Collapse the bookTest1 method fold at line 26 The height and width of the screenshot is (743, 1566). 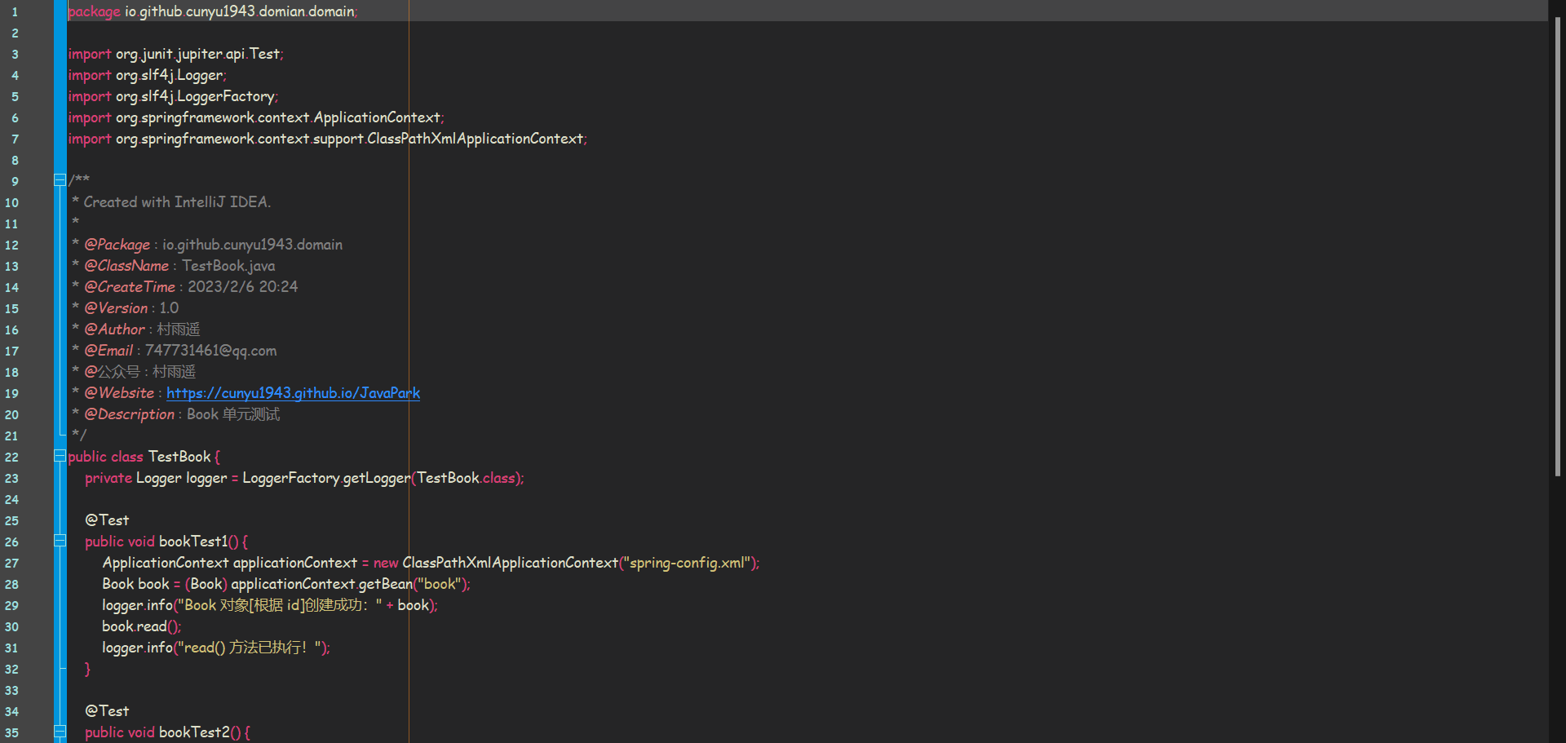[x=60, y=541]
